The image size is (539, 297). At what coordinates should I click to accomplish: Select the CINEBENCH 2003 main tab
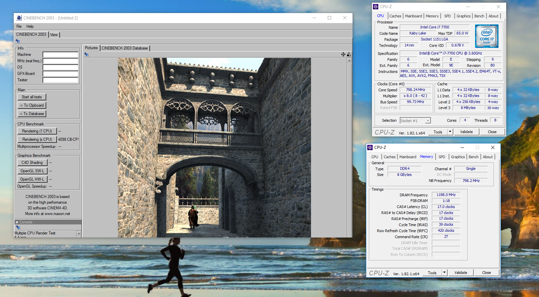[x=31, y=34]
